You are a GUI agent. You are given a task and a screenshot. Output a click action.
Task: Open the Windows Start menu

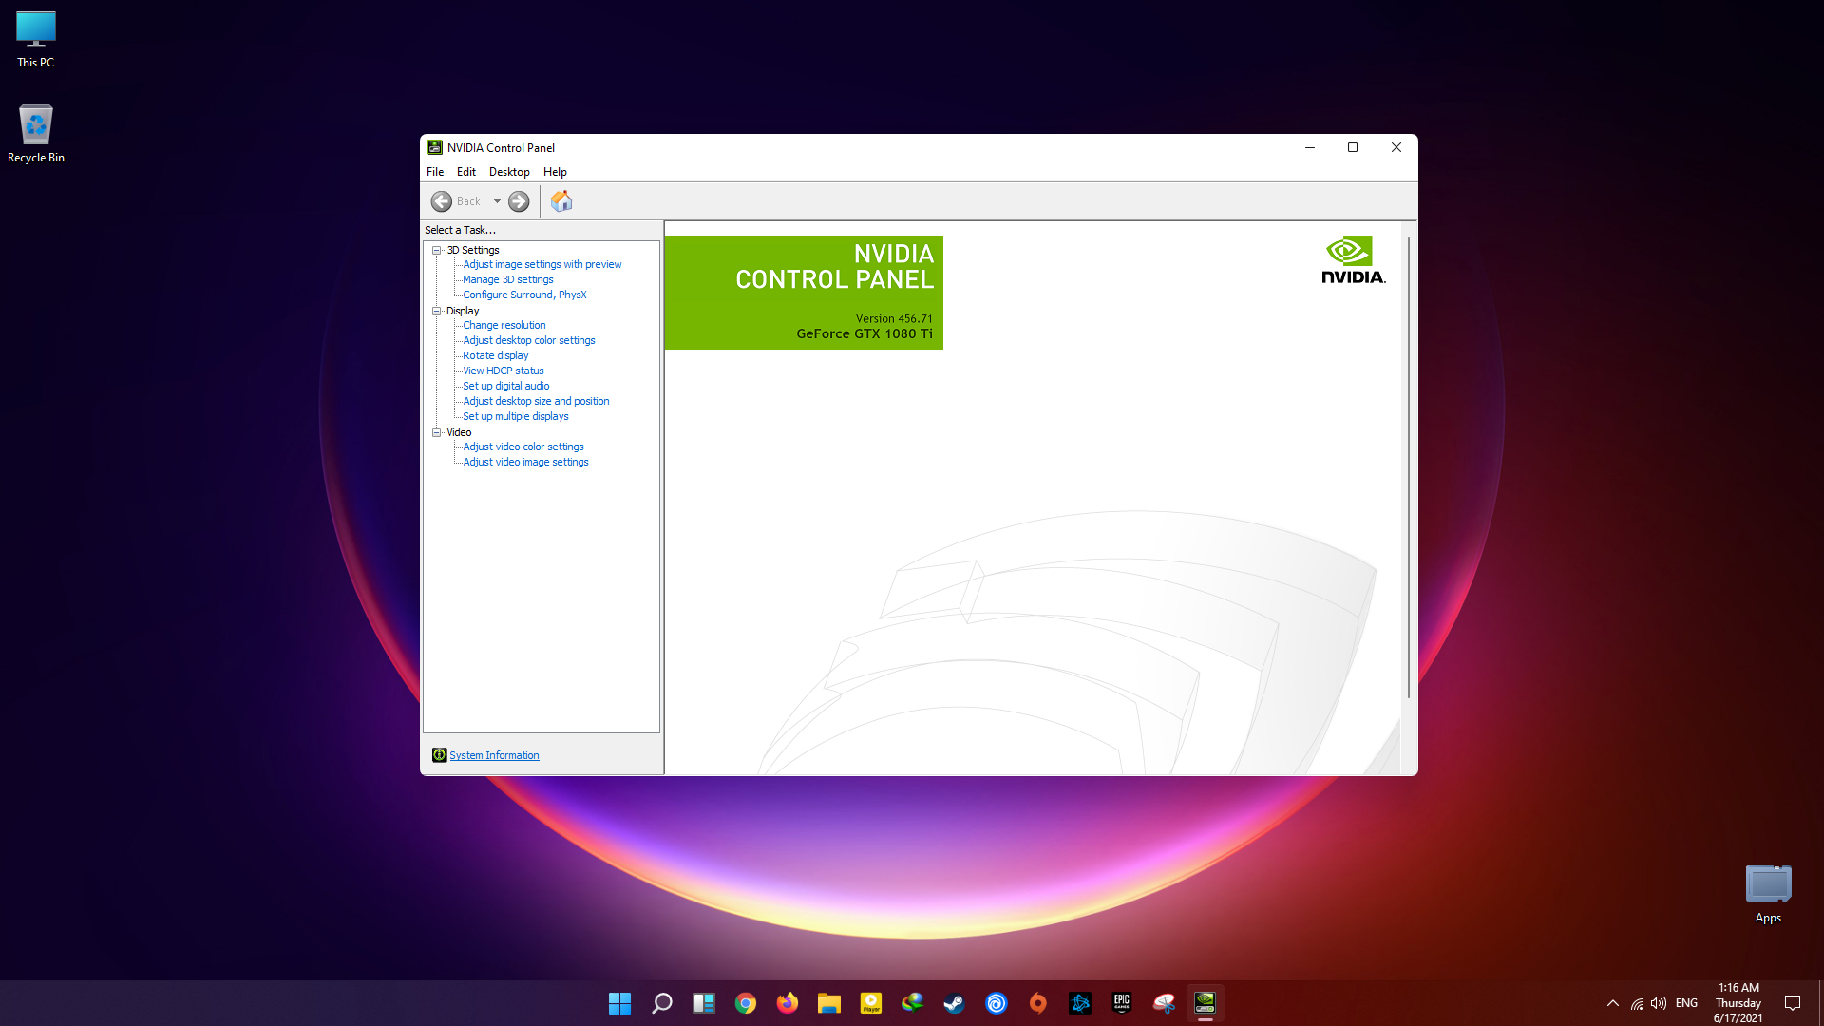(620, 1003)
